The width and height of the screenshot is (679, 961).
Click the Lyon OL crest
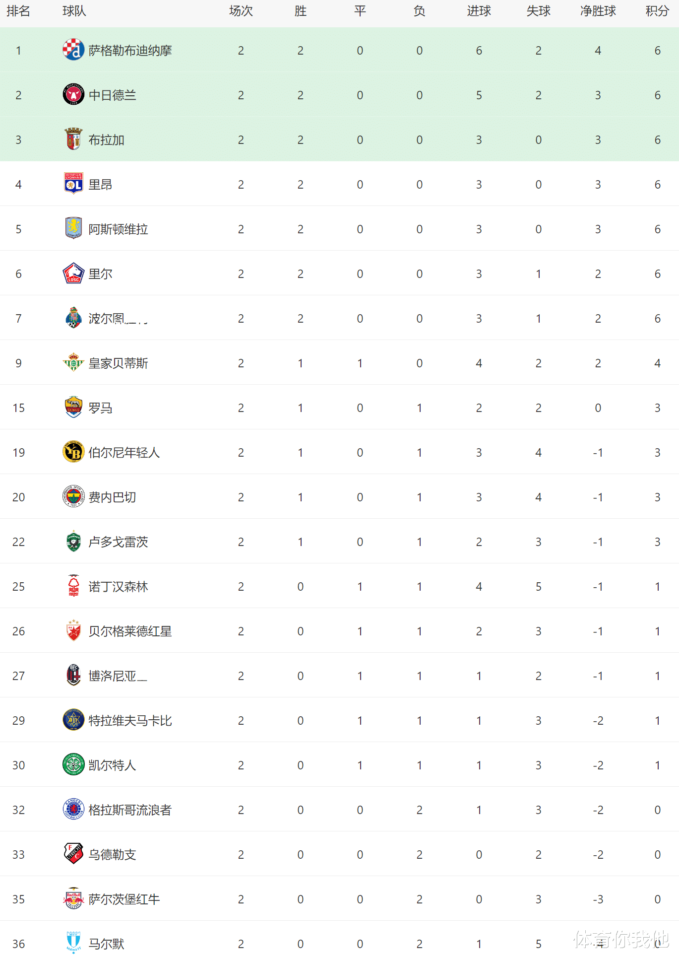point(73,184)
